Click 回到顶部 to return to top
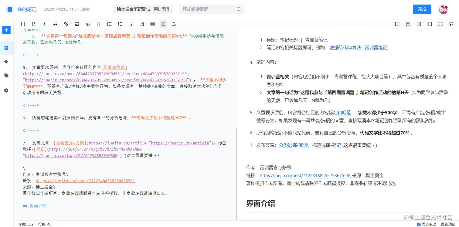 (x=448, y=224)
